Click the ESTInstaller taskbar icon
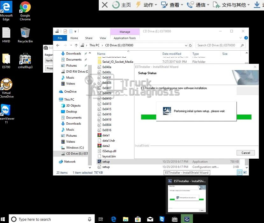264x223 pixels. tap(187, 219)
